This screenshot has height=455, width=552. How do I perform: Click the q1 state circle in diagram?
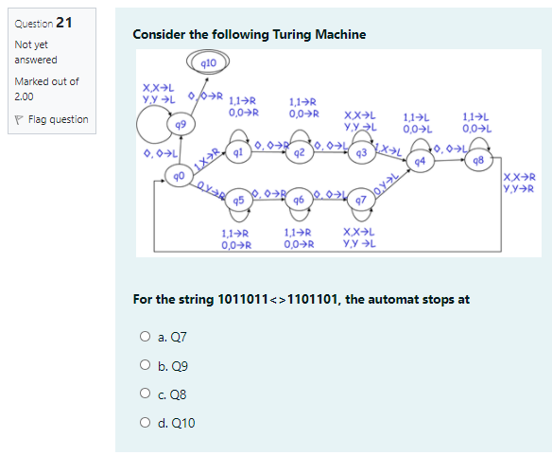pos(238,152)
